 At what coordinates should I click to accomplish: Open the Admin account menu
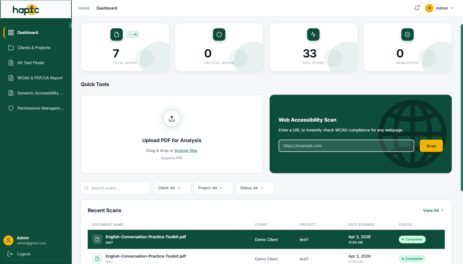[x=439, y=8]
